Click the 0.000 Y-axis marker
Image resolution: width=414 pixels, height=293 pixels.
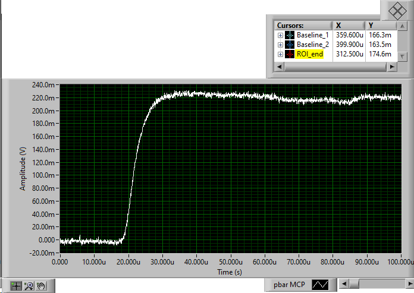(x=46, y=240)
